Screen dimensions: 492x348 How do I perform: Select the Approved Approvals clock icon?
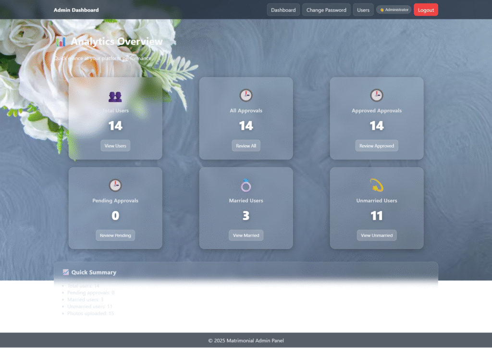(377, 95)
